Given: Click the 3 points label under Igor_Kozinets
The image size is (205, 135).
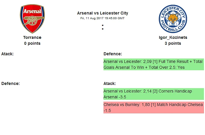Looking at the screenshot, I should pyautogui.click(x=173, y=43).
